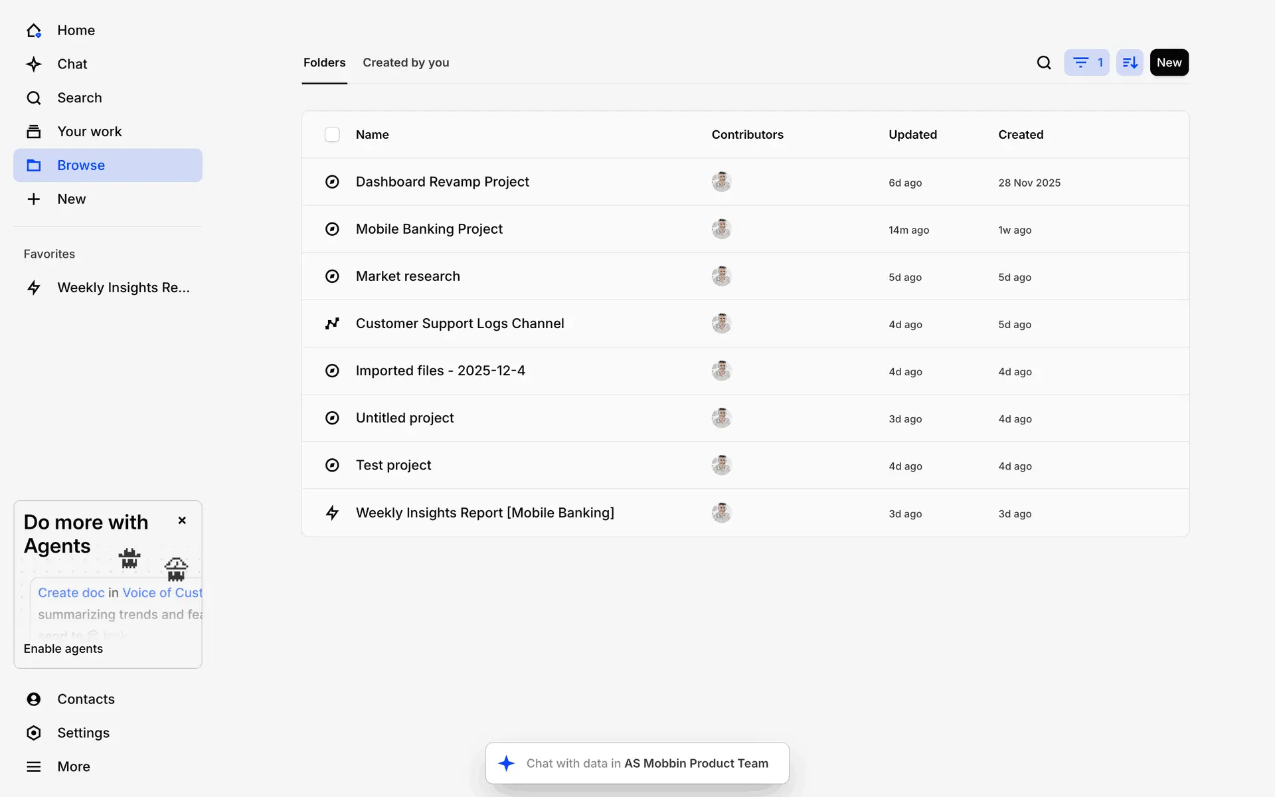Click contributor avatar for Mobile Banking Project
This screenshot has height=797, width=1275.
tap(721, 229)
